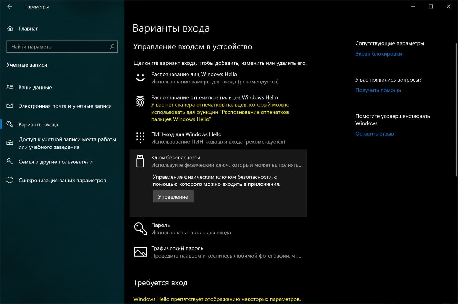Screen dimensions: 458x304
Task: Click the sync arrows icon
Action: pos(10,180)
